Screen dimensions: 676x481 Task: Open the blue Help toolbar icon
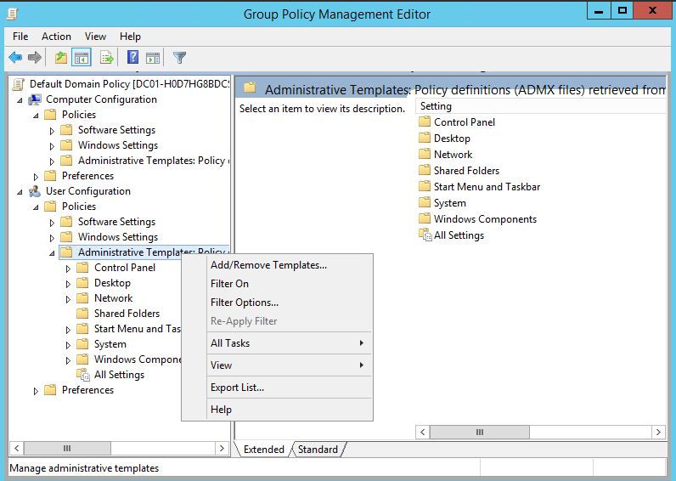132,57
